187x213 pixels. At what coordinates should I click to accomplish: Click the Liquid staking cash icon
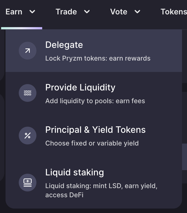28,182
